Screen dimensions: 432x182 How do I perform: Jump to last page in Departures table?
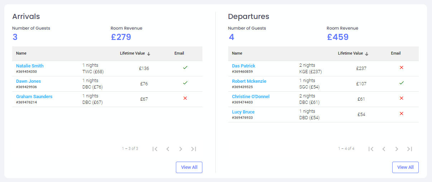point(409,149)
